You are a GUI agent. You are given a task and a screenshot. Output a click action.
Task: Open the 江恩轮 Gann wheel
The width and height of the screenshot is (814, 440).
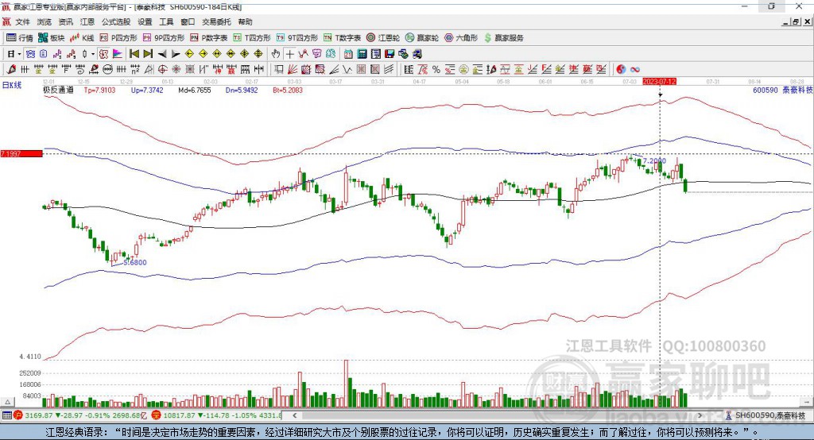(383, 38)
